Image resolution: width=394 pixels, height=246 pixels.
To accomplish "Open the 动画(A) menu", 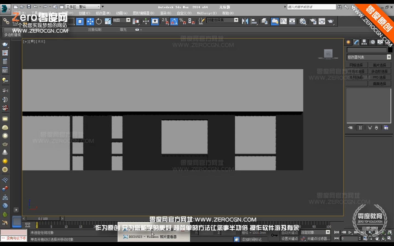I will [122, 13].
